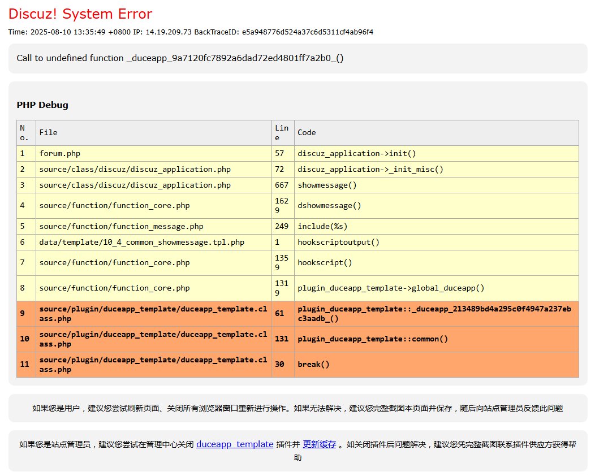Image resolution: width=595 pixels, height=476 pixels.
Task: Click the dshowmessage() code cell
Action: click(437, 206)
